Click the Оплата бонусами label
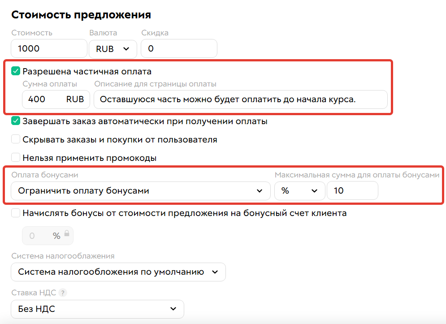The height and width of the screenshot is (324, 446). (45, 175)
